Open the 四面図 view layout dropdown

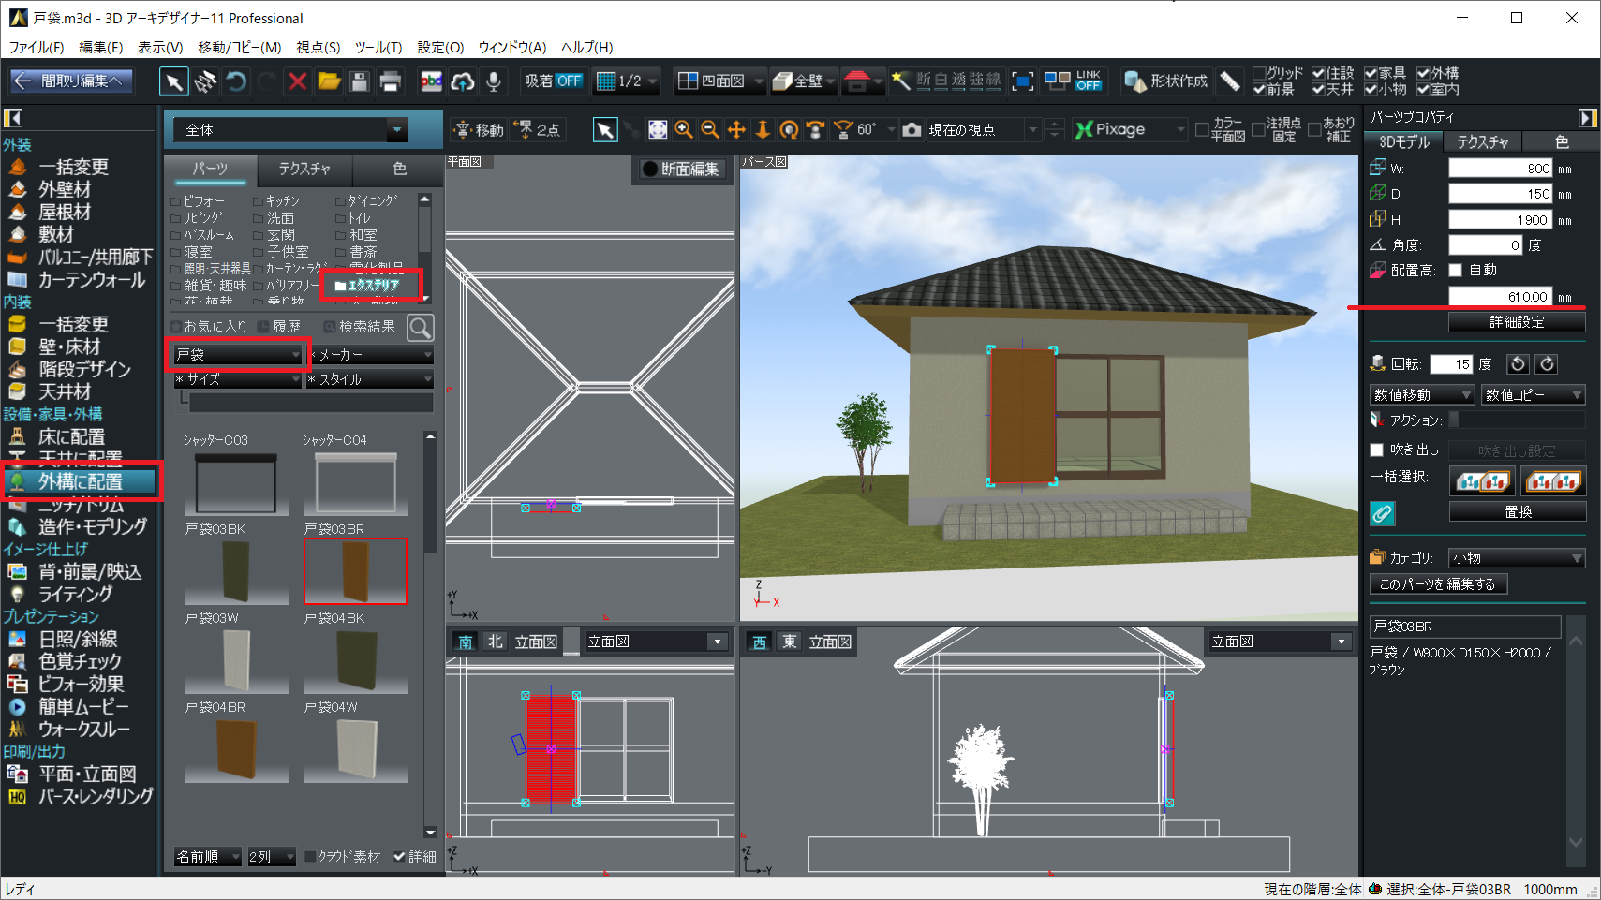[759, 81]
